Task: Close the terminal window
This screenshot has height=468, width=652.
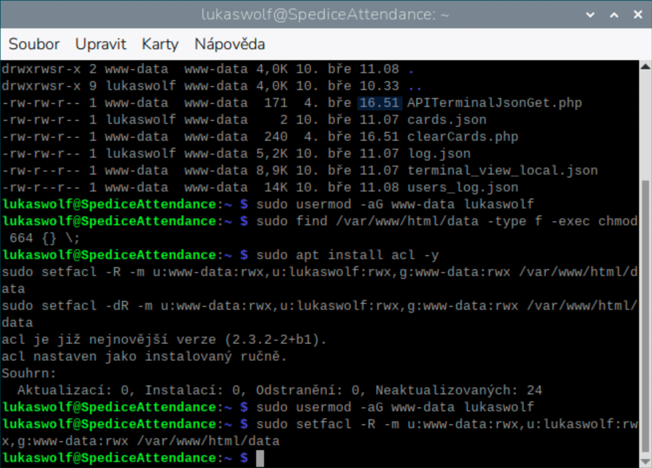Action: click(x=638, y=14)
